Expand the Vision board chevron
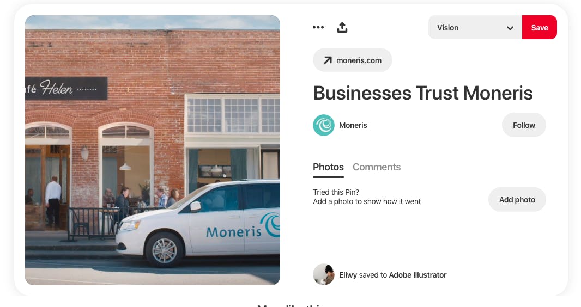 point(510,28)
